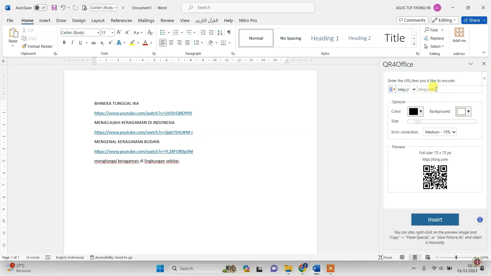The width and height of the screenshot is (491, 276).
Task: Apply subscript formatting
Action: pos(102,43)
